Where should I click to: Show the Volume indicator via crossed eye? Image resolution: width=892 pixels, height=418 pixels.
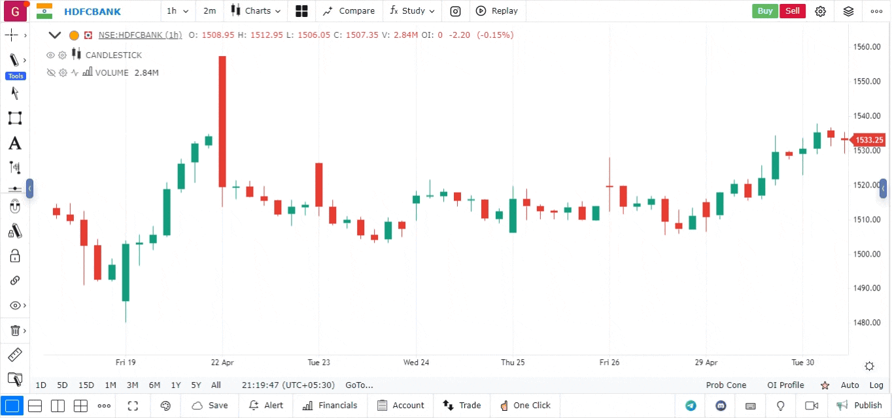50,73
